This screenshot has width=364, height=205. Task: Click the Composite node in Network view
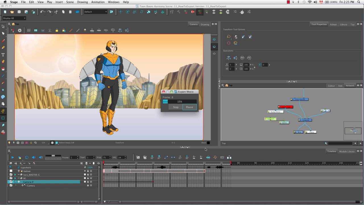[x=305, y=120]
